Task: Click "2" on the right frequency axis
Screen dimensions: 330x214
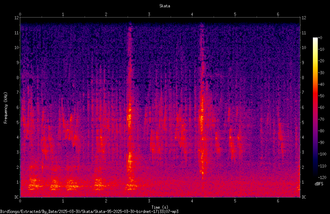Action: tap(303, 167)
